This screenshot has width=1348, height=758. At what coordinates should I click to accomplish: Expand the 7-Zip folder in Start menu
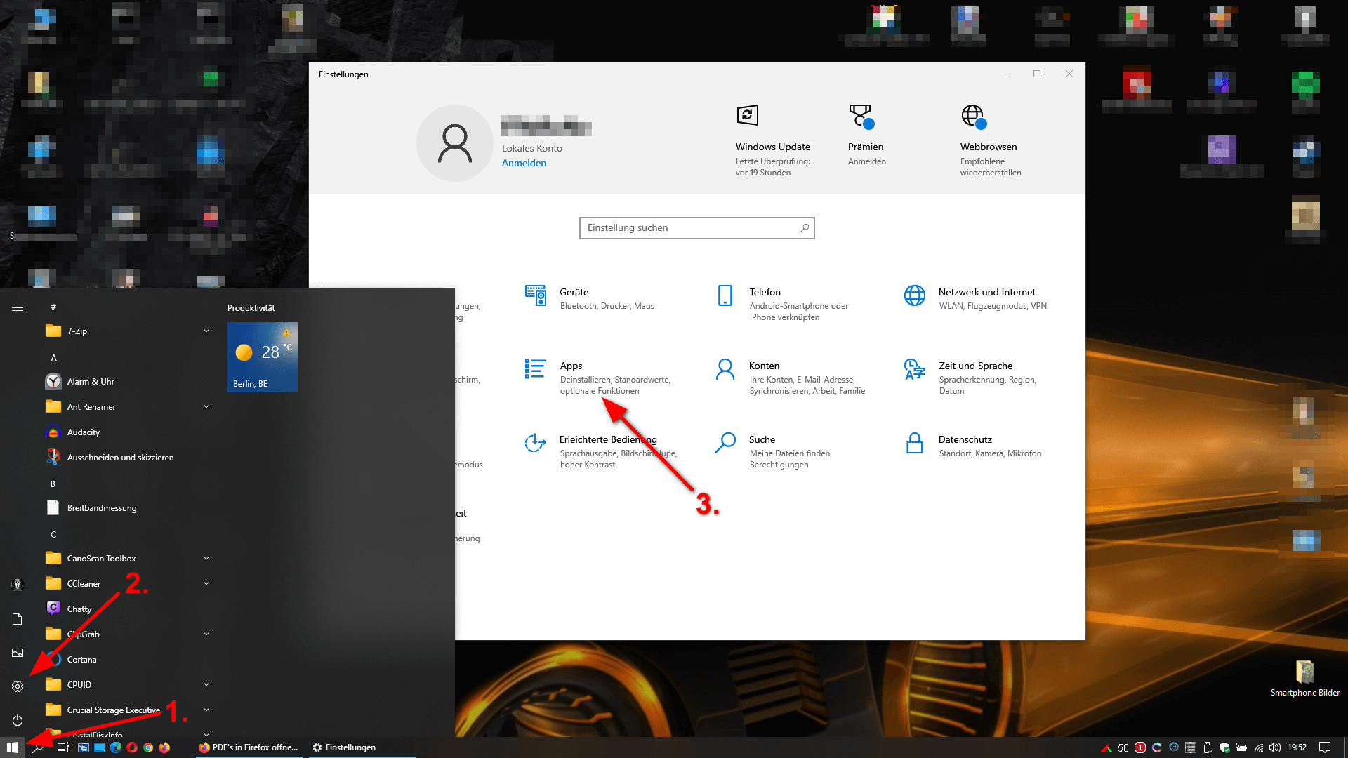(x=206, y=331)
